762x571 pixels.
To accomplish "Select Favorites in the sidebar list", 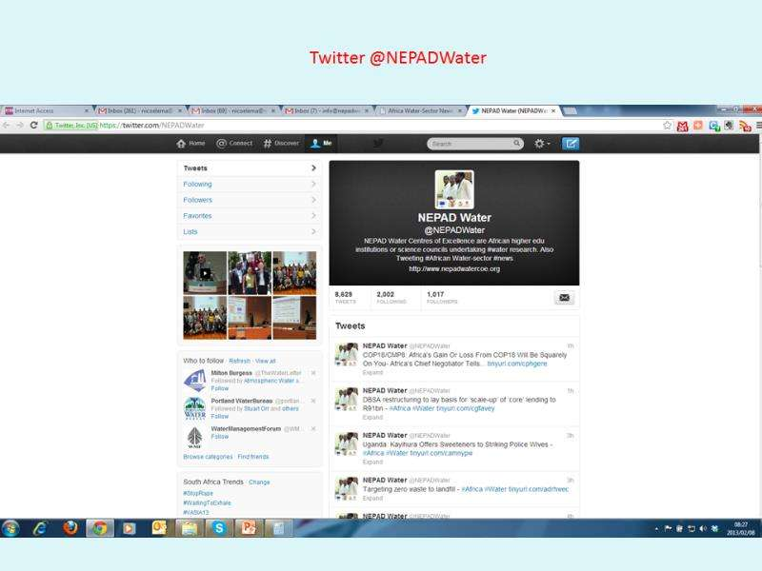I will (198, 216).
